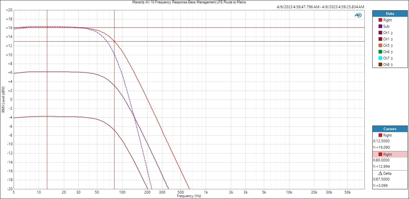Click the Cursors panel header
This screenshot has width=409, height=199.
(390, 129)
